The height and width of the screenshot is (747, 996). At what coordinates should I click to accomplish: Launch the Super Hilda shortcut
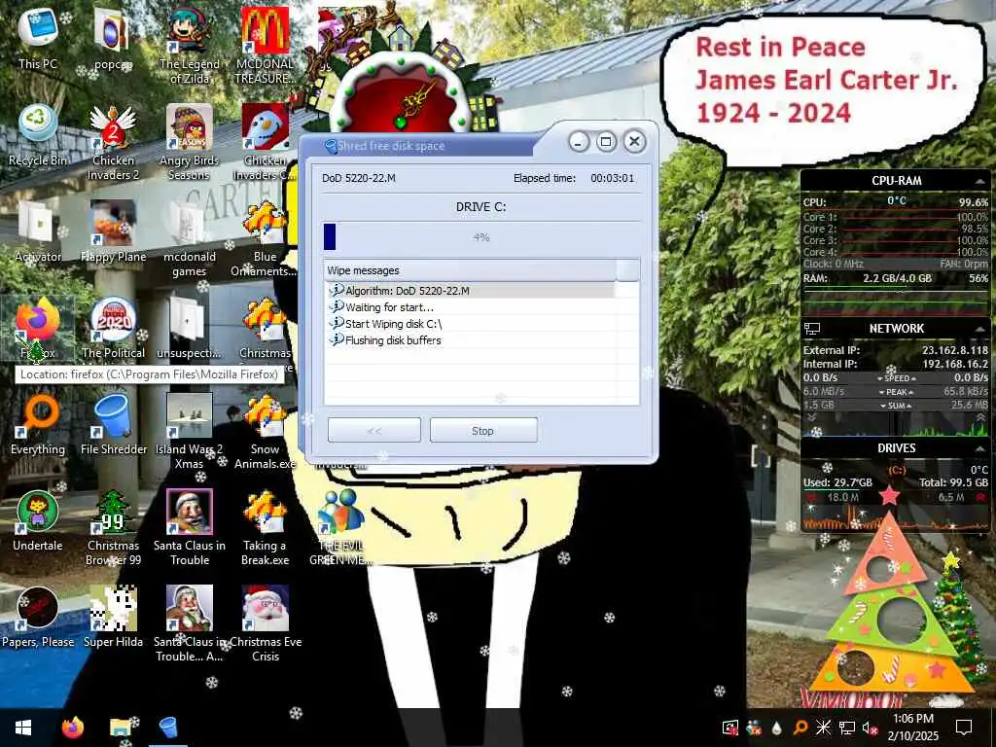click(113, 618)
